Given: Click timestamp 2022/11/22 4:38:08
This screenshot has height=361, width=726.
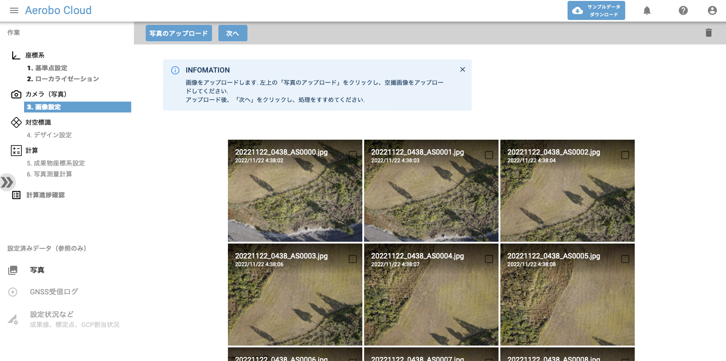Looking at the screenshot, I should pos(532,264).
